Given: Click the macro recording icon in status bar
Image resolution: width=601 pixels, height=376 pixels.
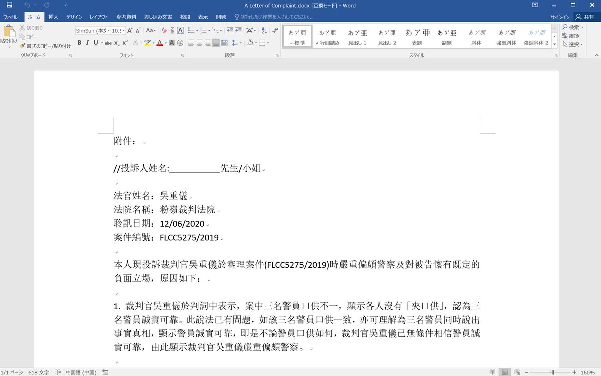Looking at the screenshot, I should click(105, 372).
